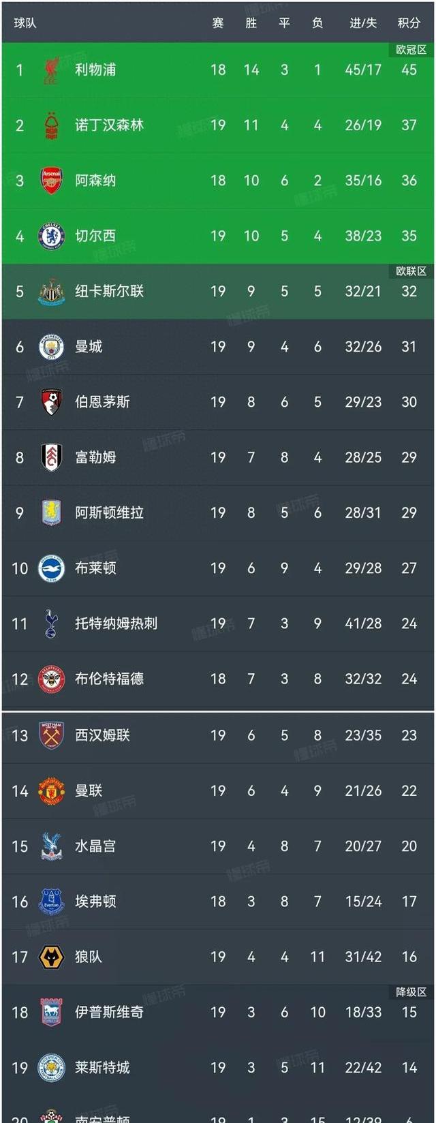This screenshot has width=436, height=1123.
Task: Open the 埃弗顿 team name link
Action: coord(95,902)
